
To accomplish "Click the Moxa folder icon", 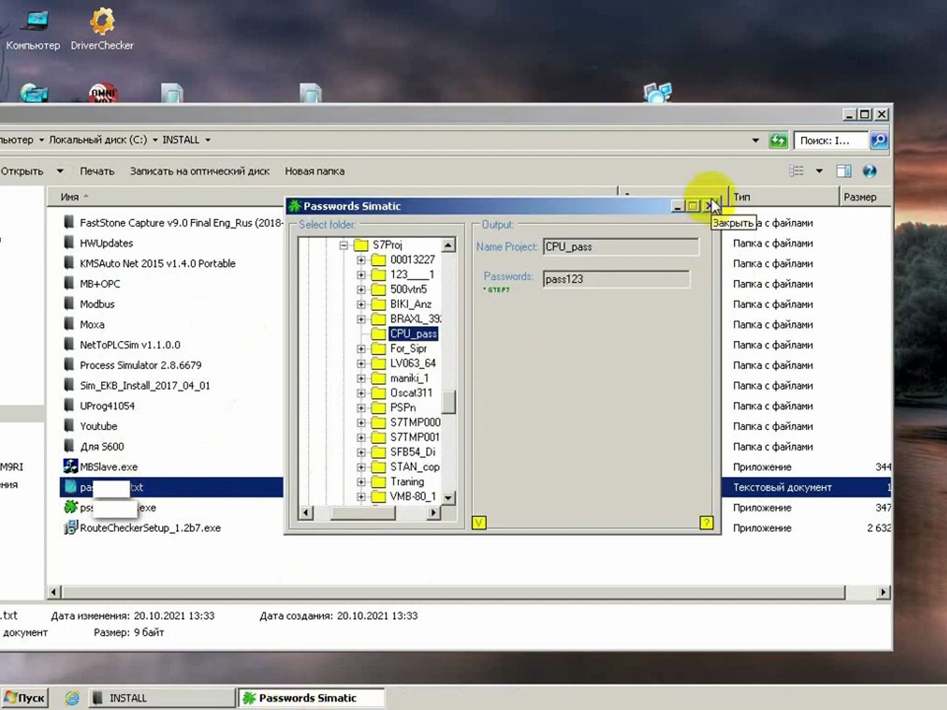I will [69, 324].
